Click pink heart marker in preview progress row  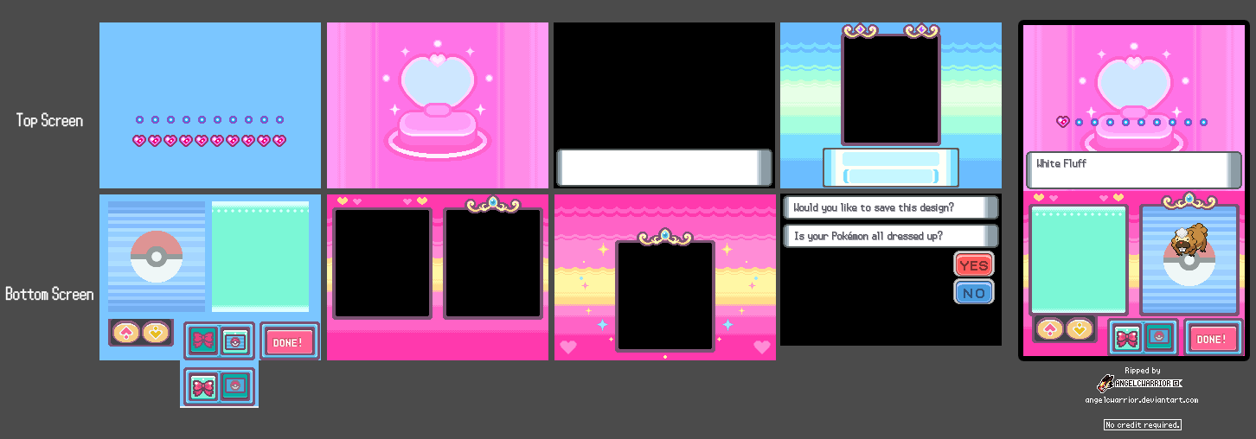(x=1062, y=122)
